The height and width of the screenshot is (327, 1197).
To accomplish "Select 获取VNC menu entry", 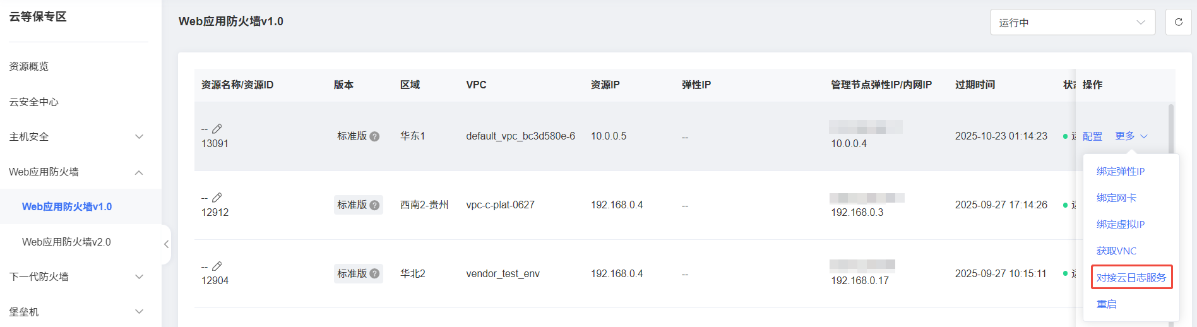I will [x=1116, y=251].
